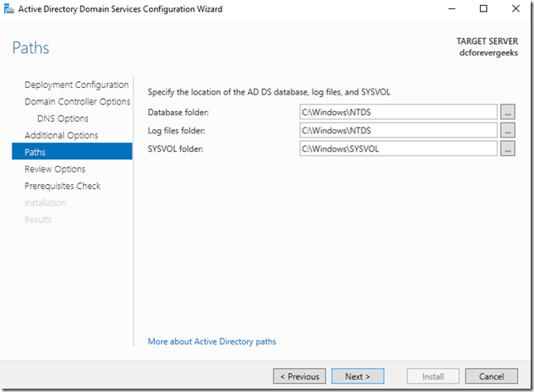Open the DNS Options page
Viewport: 534px width, 392px height.
click(x=63, y=119)
